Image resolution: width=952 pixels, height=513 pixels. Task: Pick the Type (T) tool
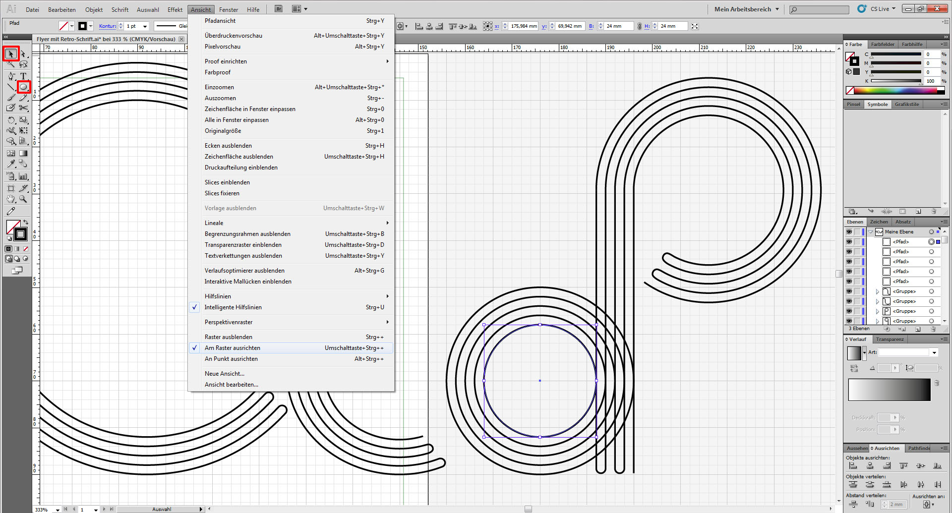pyautogui.click(x=23, y=76)
